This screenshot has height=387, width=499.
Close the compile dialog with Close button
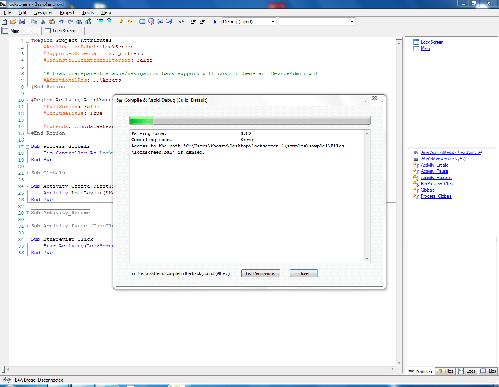point(303,273)
